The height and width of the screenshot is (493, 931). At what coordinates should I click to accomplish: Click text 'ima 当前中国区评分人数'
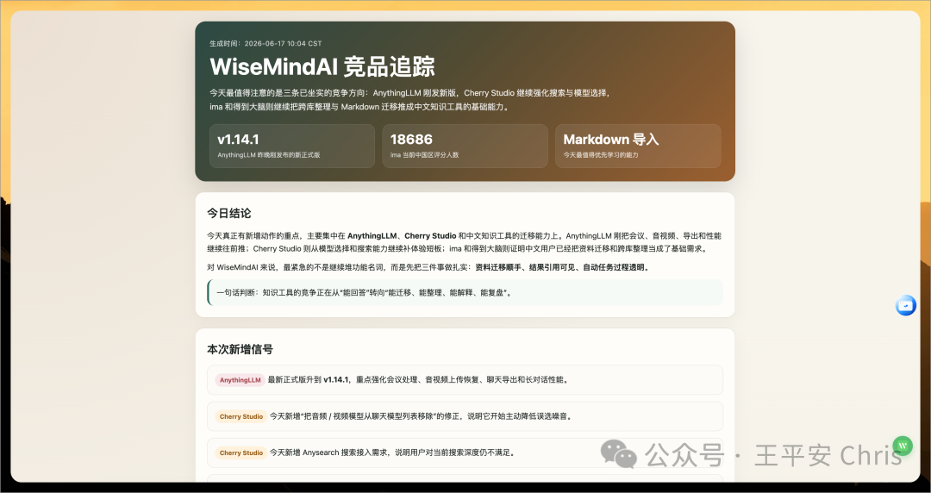424,155
